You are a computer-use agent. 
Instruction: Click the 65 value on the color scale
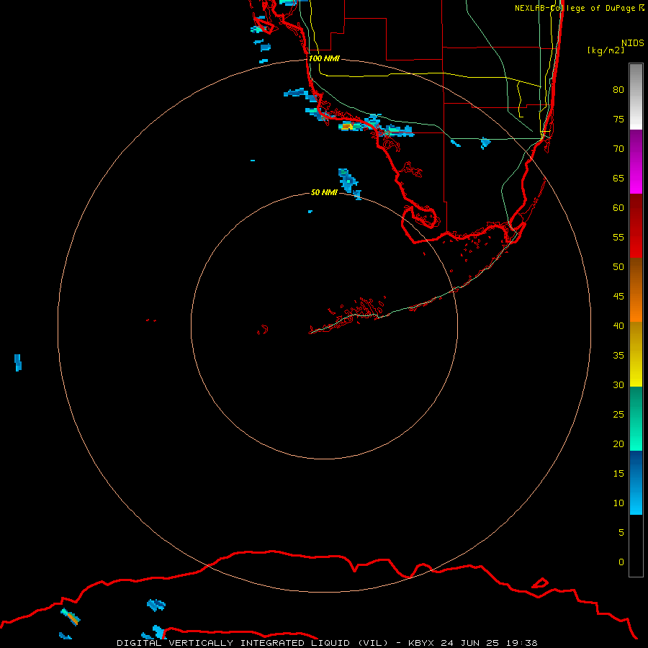pos(618,179)
